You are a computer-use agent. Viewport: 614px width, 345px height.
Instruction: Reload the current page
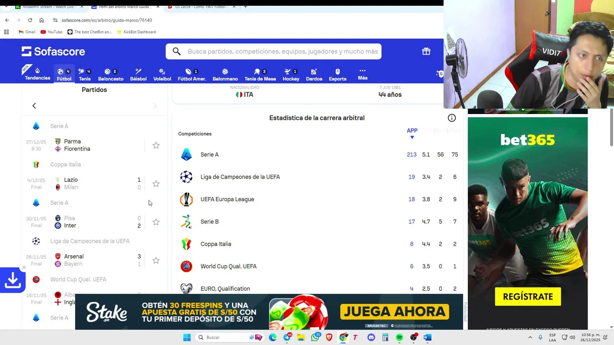pyautogui.click(x=30, y=20)
